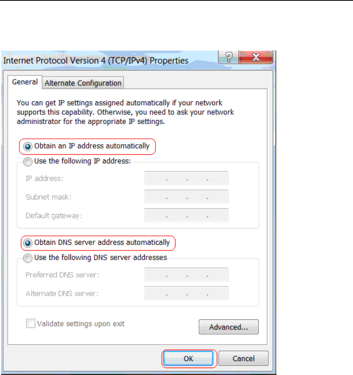
Task: Confirm with the OK button
Action: click(x=188, y=358)
